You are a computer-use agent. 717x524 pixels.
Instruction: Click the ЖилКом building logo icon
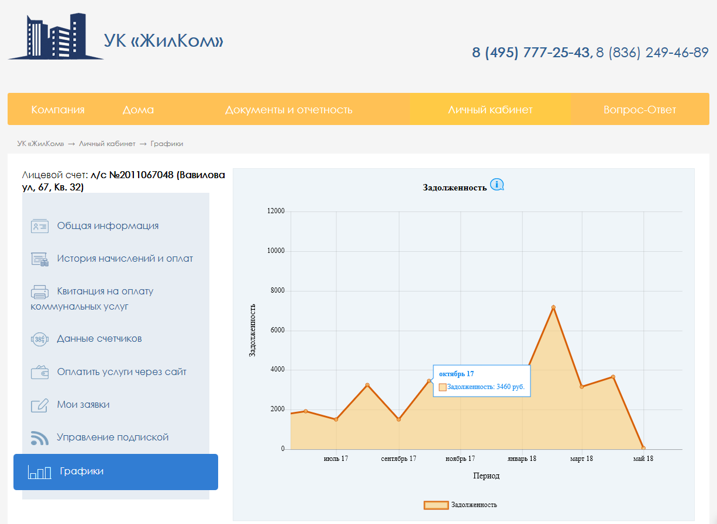point(56,37)
